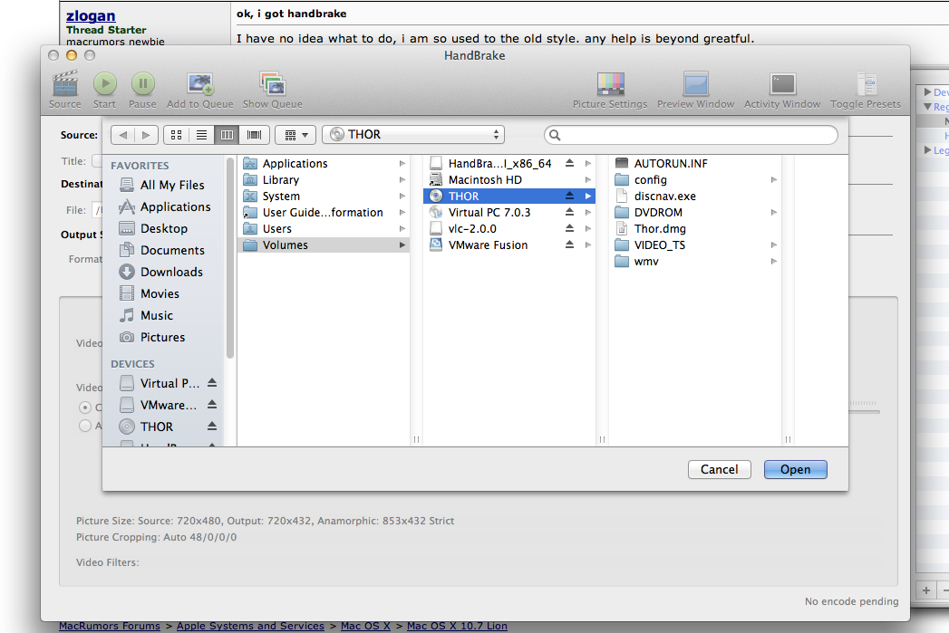Switch file dialog to Cover Flow view
This screenshot has height=633, width=949.
point(254,135)
